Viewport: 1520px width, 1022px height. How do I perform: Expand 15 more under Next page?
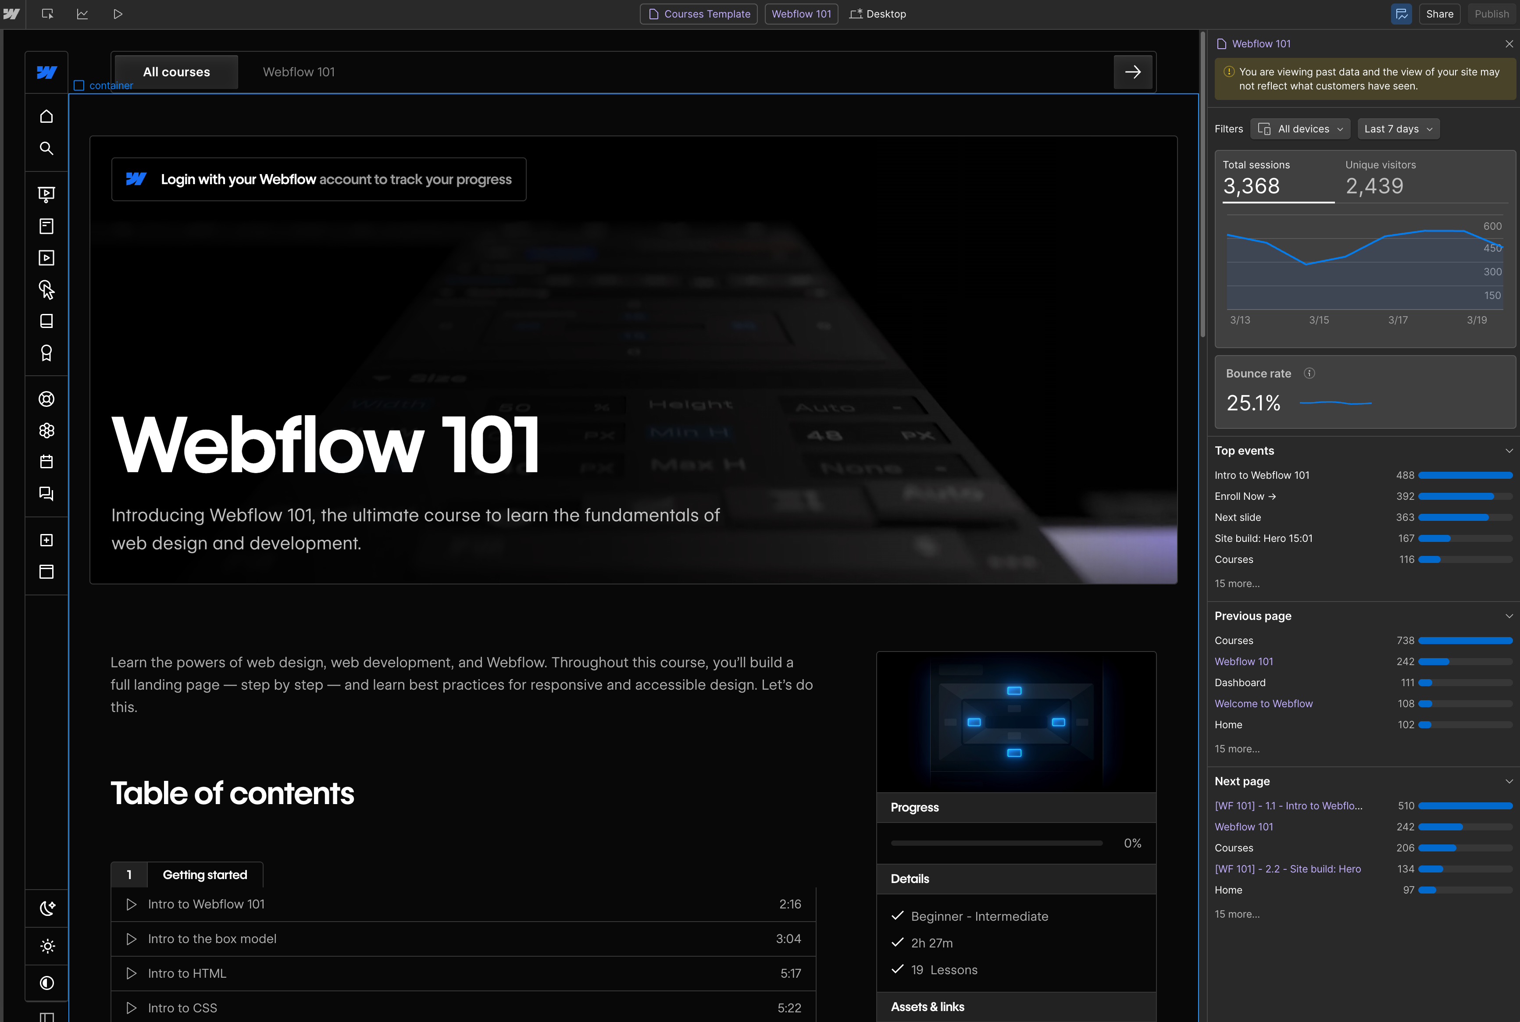pos(1236,914)
